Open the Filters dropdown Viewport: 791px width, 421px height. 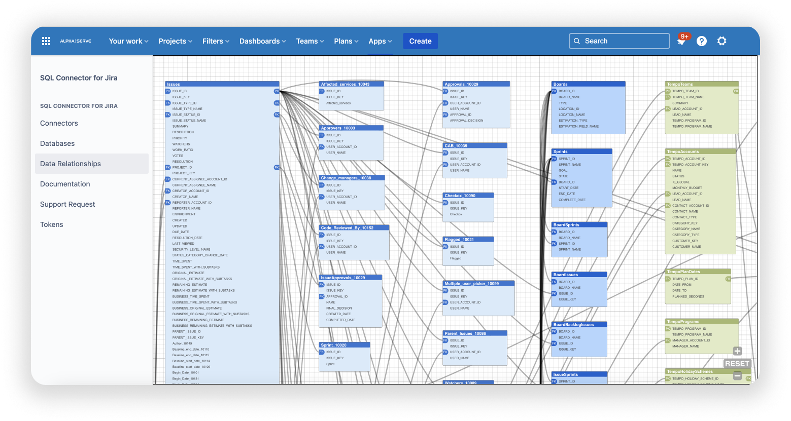(215, 41)
